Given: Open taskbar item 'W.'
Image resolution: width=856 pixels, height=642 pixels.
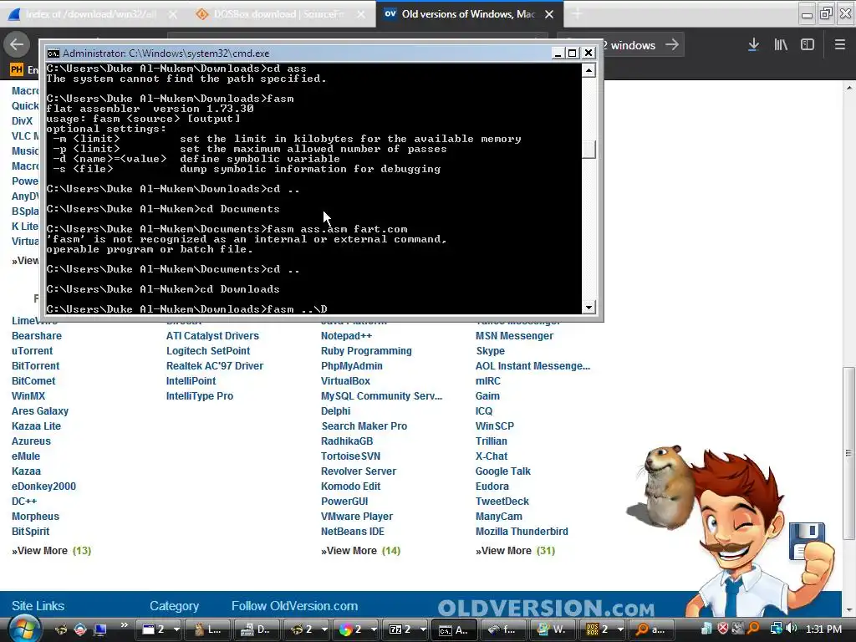Looking at the screenshot, I should [553, 629].
